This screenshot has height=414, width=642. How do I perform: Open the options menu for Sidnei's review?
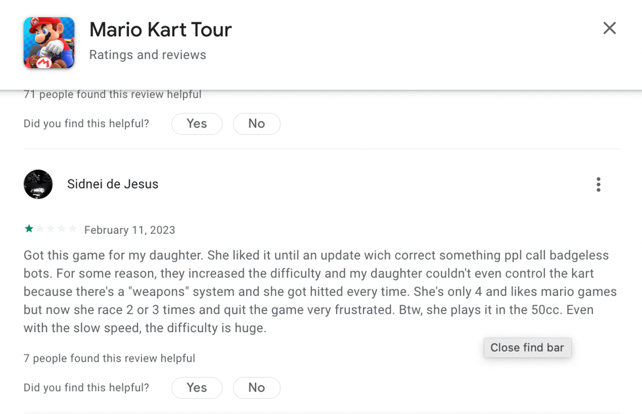(599, 185)
